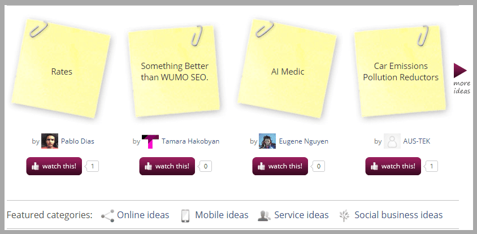Click the Mobile ideas phone icon
477x234 pixels.
coord(185,215)
